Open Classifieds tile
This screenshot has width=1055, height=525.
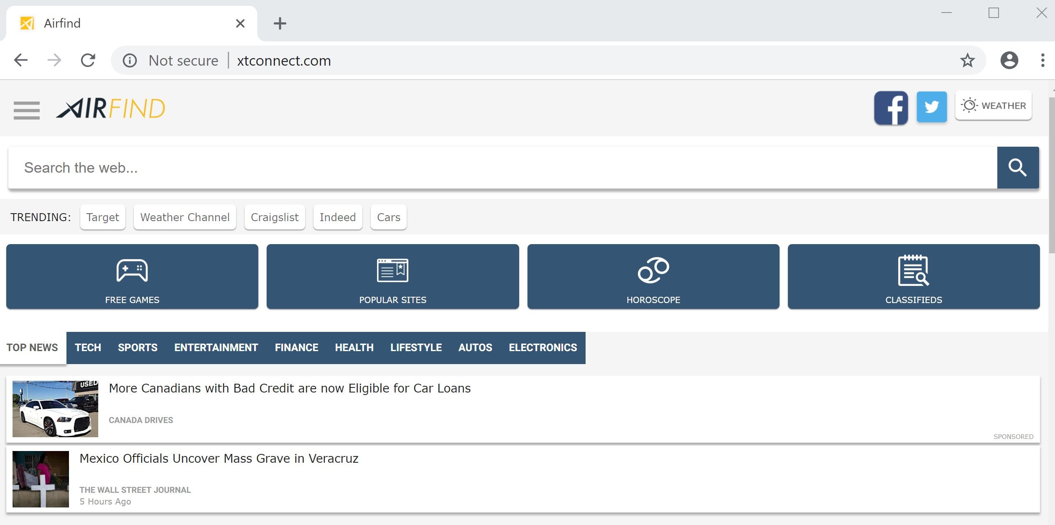pyautogui.click(x=913, y=277)
